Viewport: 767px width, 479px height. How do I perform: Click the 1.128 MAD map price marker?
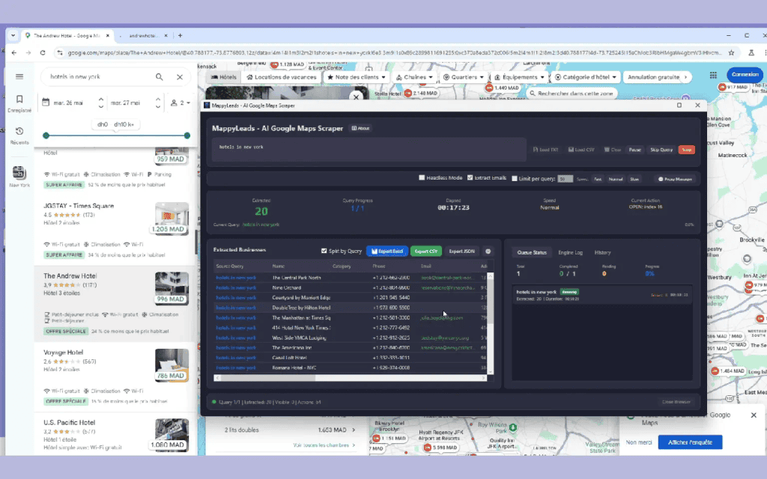tap(288, 64)
